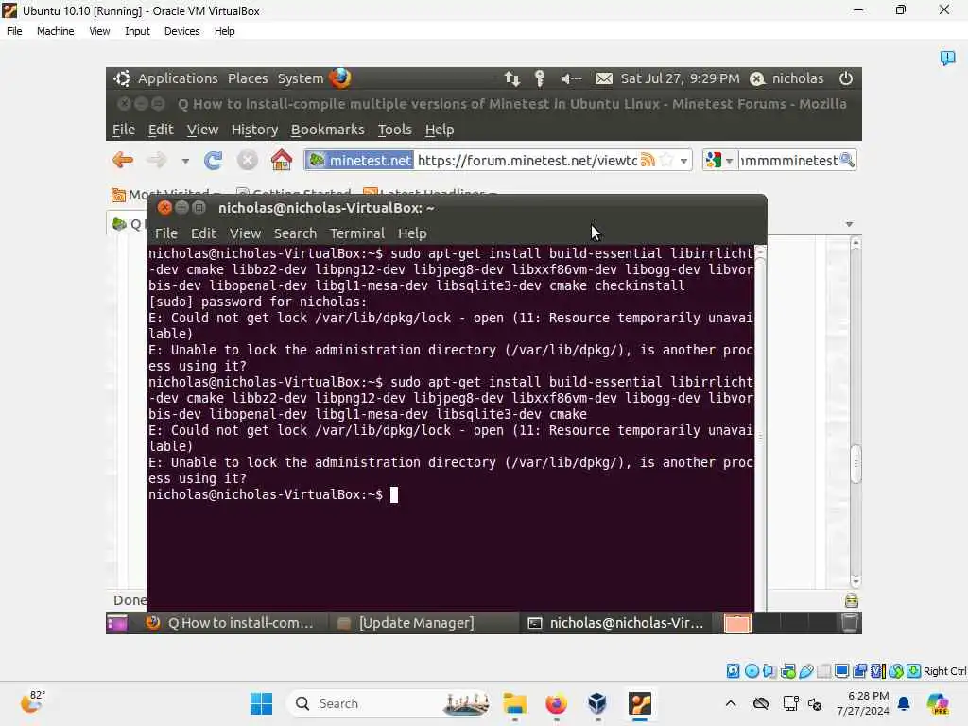
Task: Click the Firefox stop loading button
Action: tap(247, 161)
